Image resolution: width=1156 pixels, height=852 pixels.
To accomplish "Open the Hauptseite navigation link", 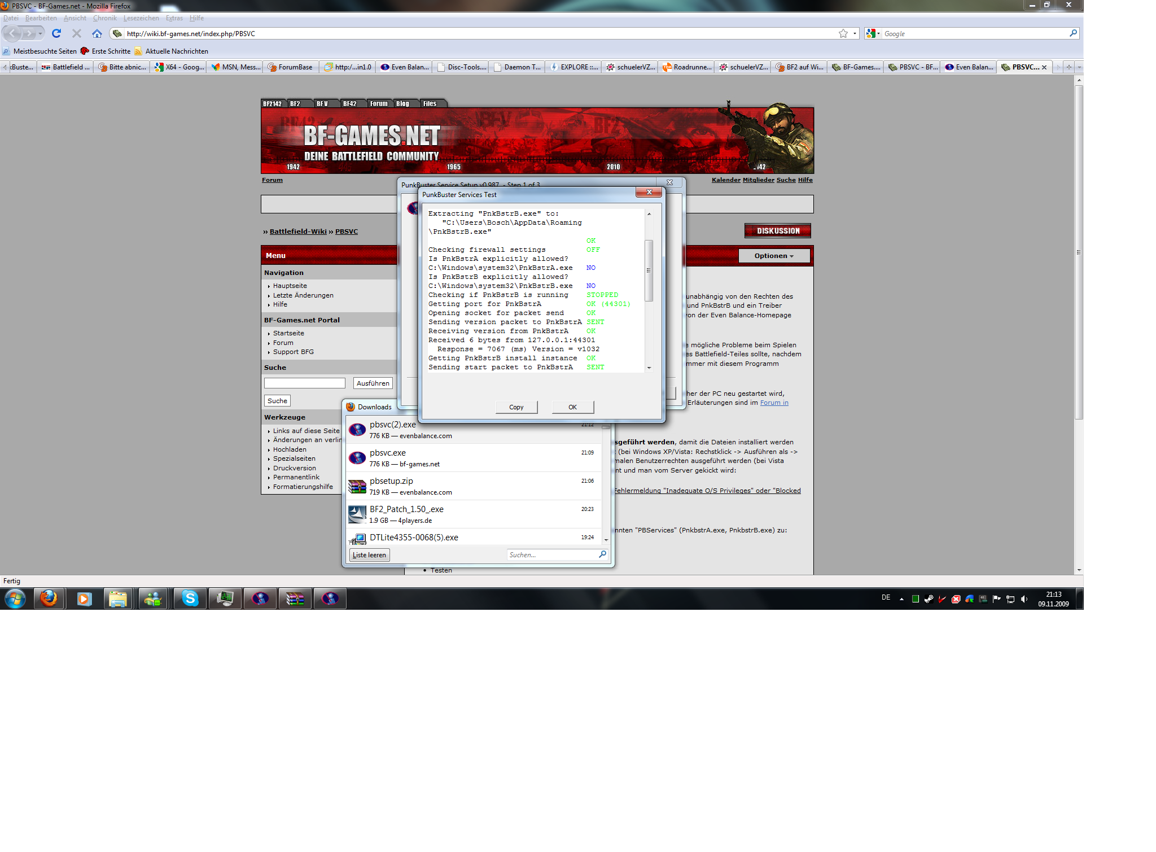I will tap(290, 286).
